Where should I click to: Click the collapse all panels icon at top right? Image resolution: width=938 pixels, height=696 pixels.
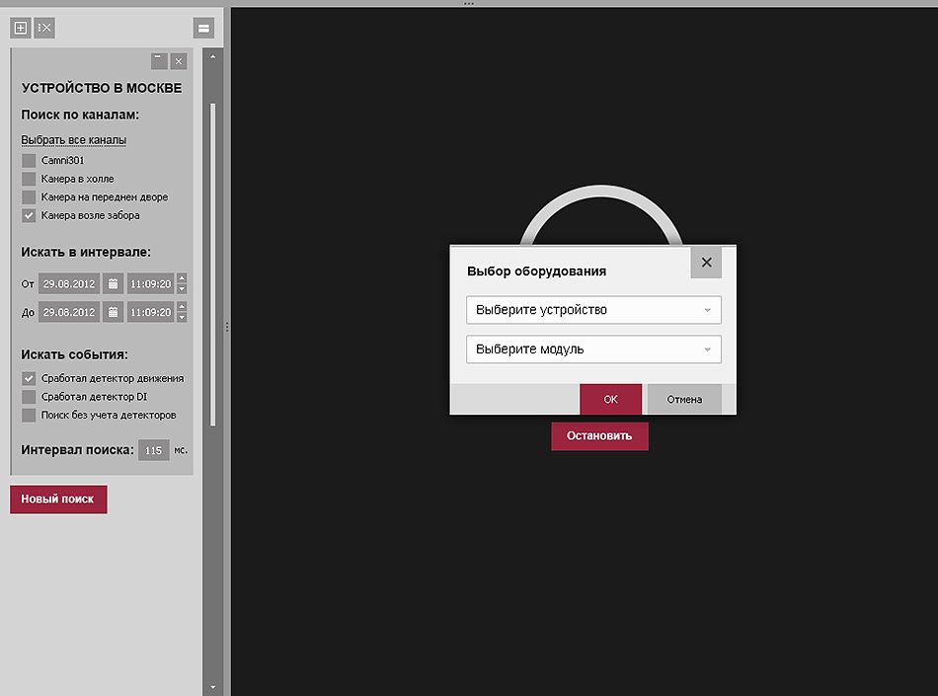coord(203,28)
